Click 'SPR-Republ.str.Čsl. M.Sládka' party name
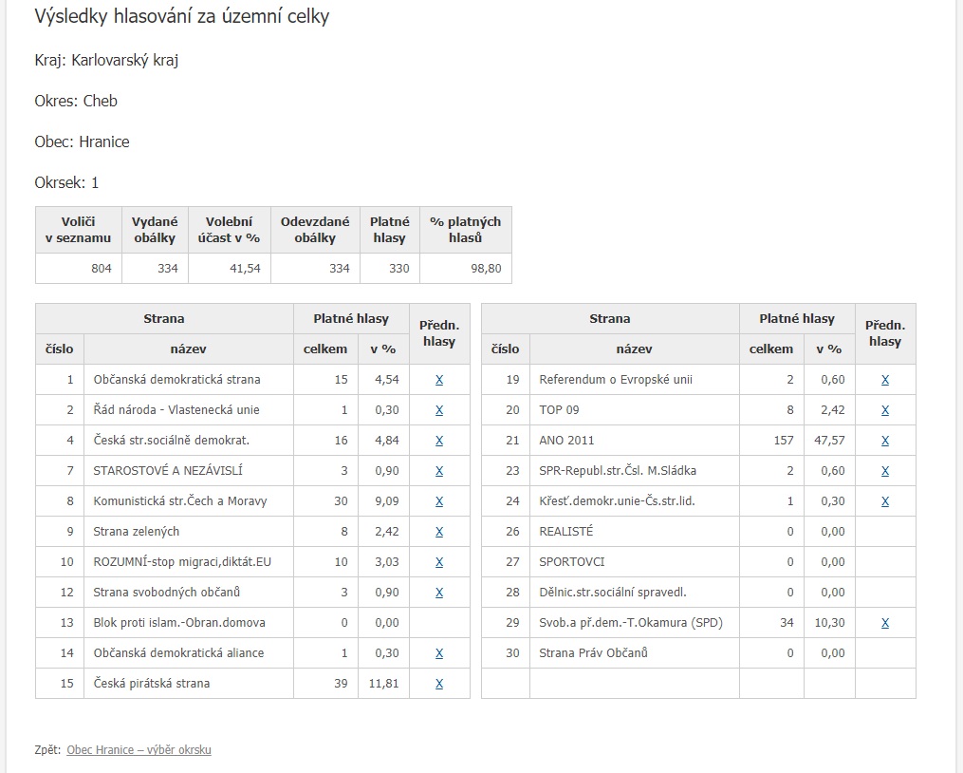Image resolution: width=963 pixels, height=773 pixels. click(x=618, y=470)
